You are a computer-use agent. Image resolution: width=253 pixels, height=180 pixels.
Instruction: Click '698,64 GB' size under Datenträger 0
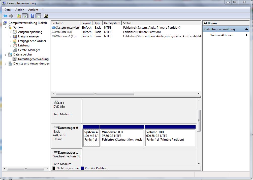[x=60, y=135]
